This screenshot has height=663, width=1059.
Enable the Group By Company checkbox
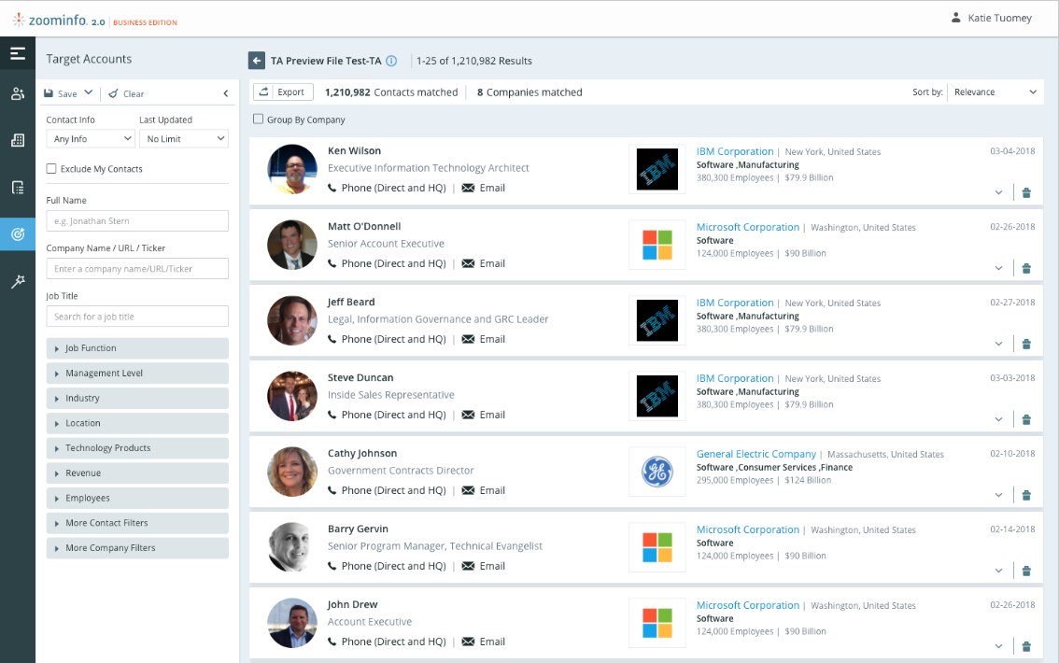pyautogui.click(x=259, y=120)
